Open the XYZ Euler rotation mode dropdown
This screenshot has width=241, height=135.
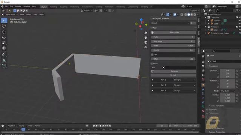pyautogui.click(x=228, y=91)
